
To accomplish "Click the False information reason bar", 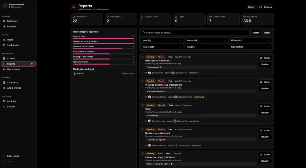I will point(104,64).
